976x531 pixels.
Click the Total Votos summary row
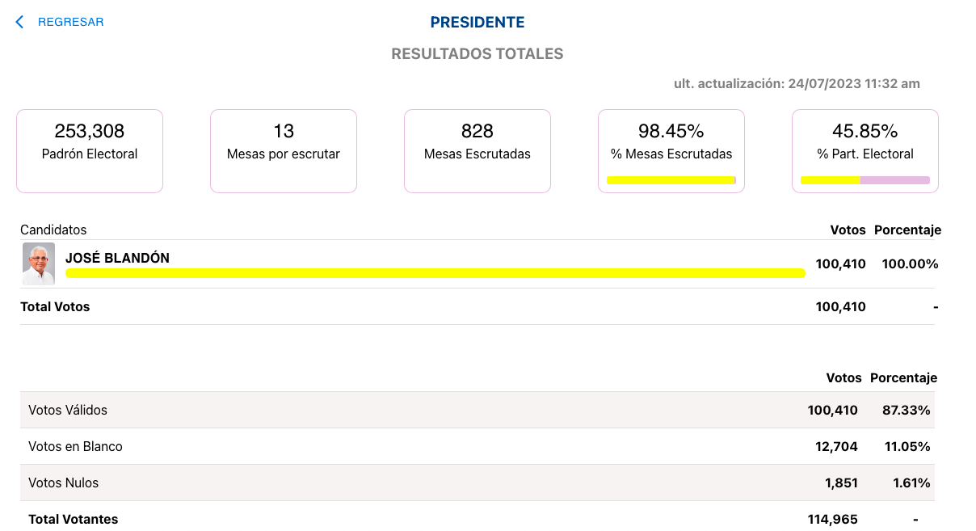click(x=477, y=306)
